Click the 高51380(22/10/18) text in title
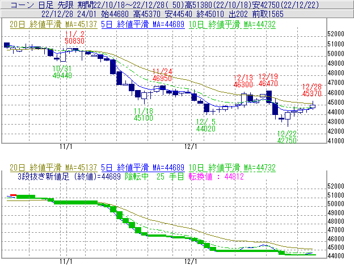The image size is (354, 269). tap(220, 5)
